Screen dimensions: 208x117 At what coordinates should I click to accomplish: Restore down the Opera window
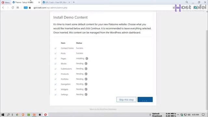click(199, 2)
